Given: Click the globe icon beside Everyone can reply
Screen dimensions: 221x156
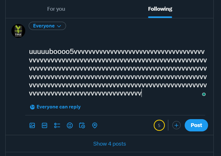Looking at the screenshot, I should point(33,107).
